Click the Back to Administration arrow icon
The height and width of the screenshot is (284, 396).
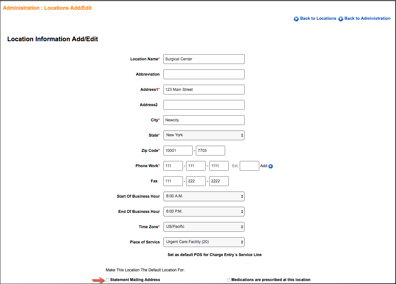[340, 19]
